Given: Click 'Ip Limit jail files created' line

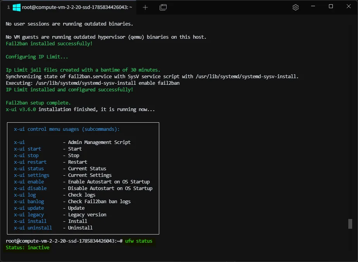Looking at the screenshot, I should click(x=83, y=70).
